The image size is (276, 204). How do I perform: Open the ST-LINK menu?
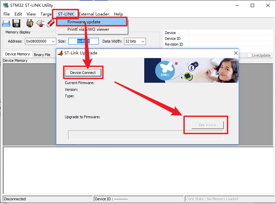pyautogui.click(x=66, y=14)
